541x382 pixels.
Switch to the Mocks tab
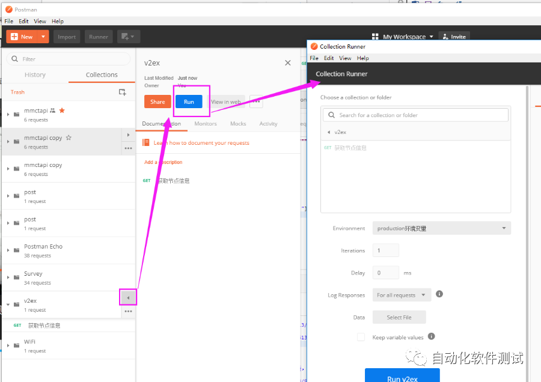click(238, 124)
